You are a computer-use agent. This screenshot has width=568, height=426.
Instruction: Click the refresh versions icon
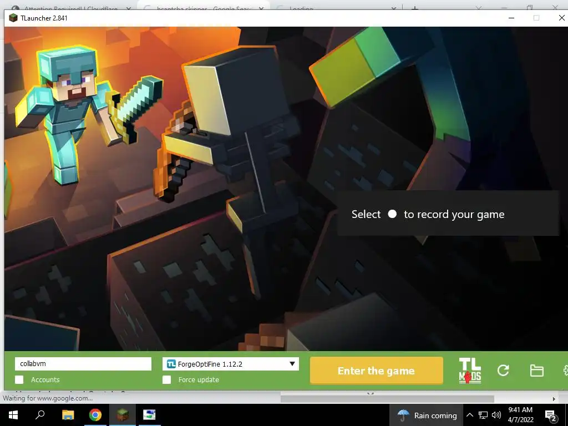coord(503,370)
